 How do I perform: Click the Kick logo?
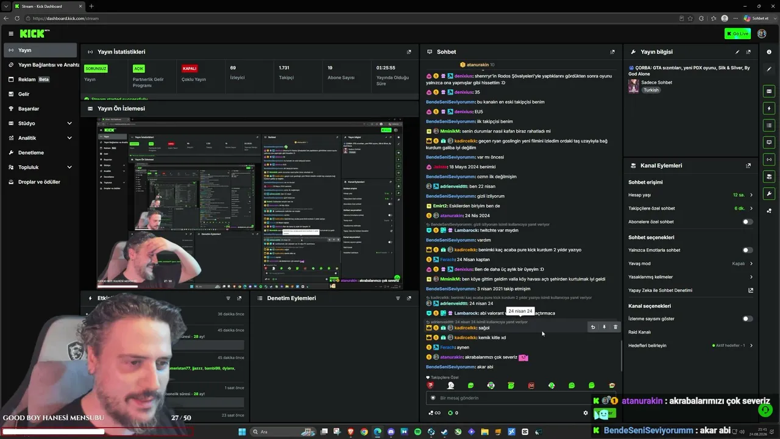coord(35,34)
